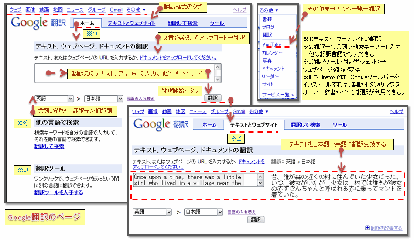The width and height of the screenshot is (414, 240).
Task: Open 英語 source language dropdown in lower window
Action: coord(152,212)
